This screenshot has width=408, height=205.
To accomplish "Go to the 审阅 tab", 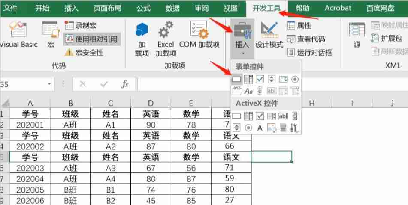I will tap(202, 8).
